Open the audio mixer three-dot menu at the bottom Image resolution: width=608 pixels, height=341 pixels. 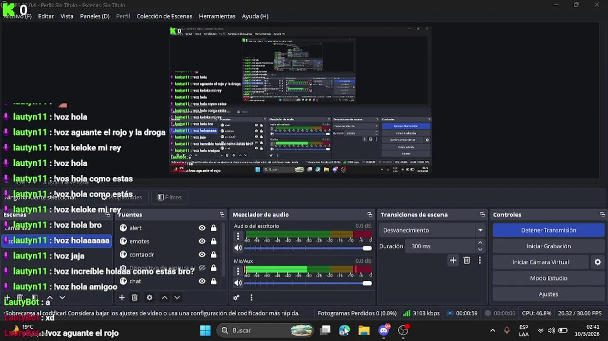pos(251,297)
